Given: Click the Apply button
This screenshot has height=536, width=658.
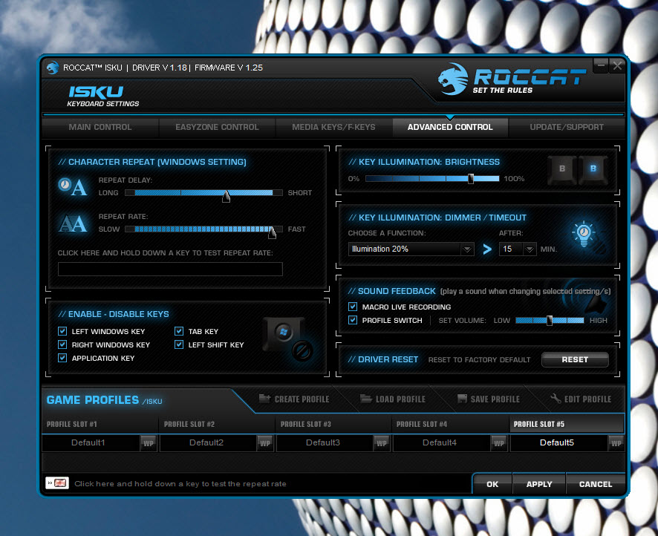Looking at the screenshot, I should click(539, 484).
